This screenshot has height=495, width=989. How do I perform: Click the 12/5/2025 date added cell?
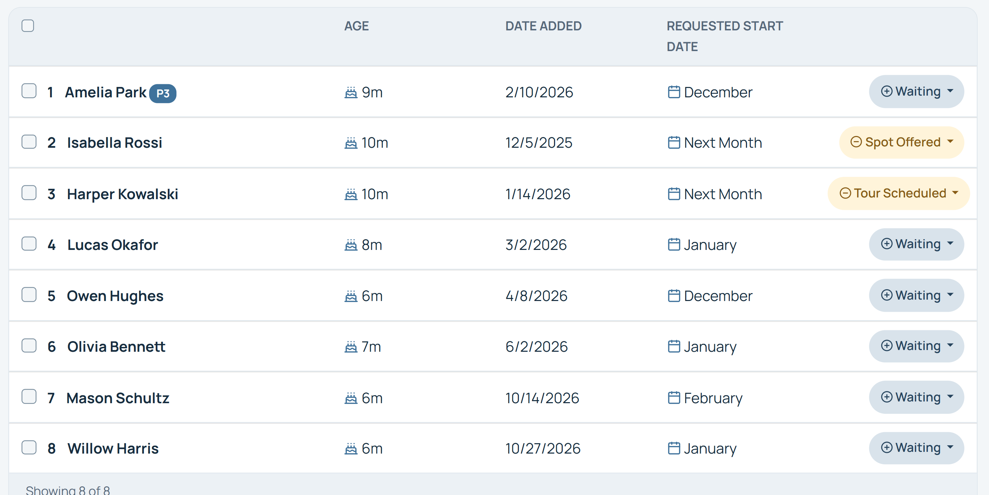539,143
